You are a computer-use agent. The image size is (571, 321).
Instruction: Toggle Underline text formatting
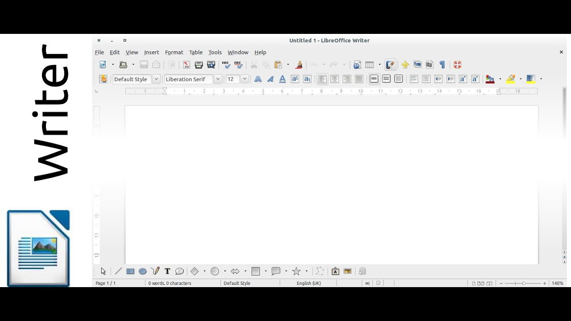(282, 79)
